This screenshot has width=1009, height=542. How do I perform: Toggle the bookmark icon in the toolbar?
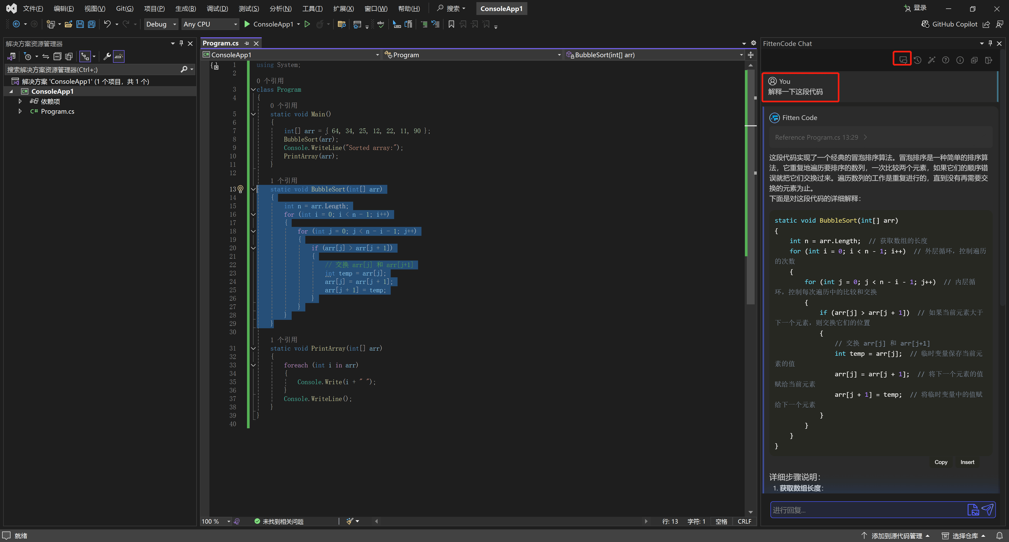click(x=451, y=24)
